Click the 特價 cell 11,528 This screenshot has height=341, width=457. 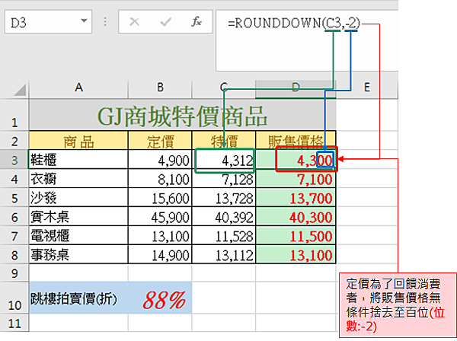point(223,235)
